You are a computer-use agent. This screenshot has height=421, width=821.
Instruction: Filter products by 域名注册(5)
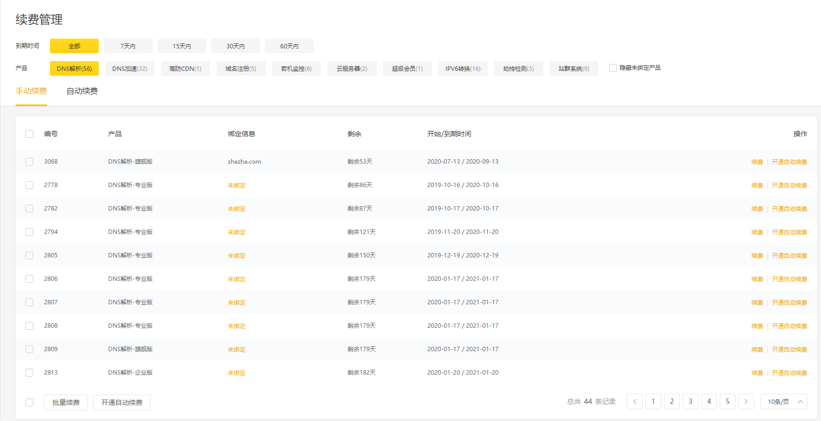[241, 68]
